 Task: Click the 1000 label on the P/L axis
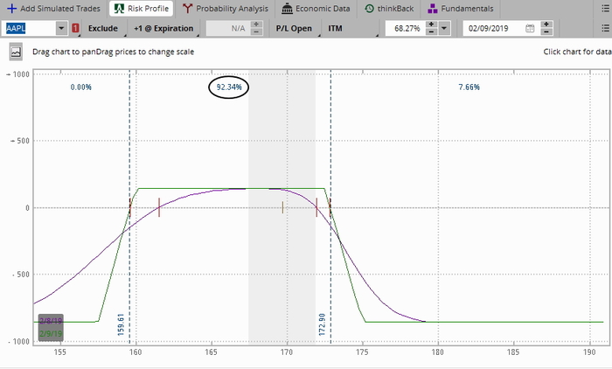click(x=21, y=74)
